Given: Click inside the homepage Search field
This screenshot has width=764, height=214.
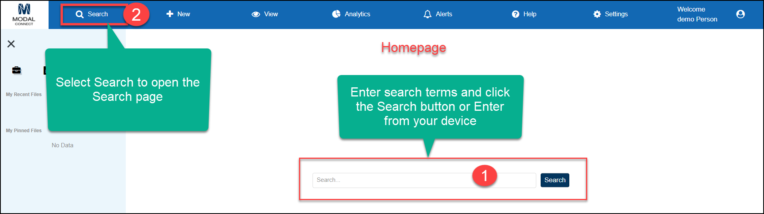Looking at the screenshot, I should pos(424,180).
